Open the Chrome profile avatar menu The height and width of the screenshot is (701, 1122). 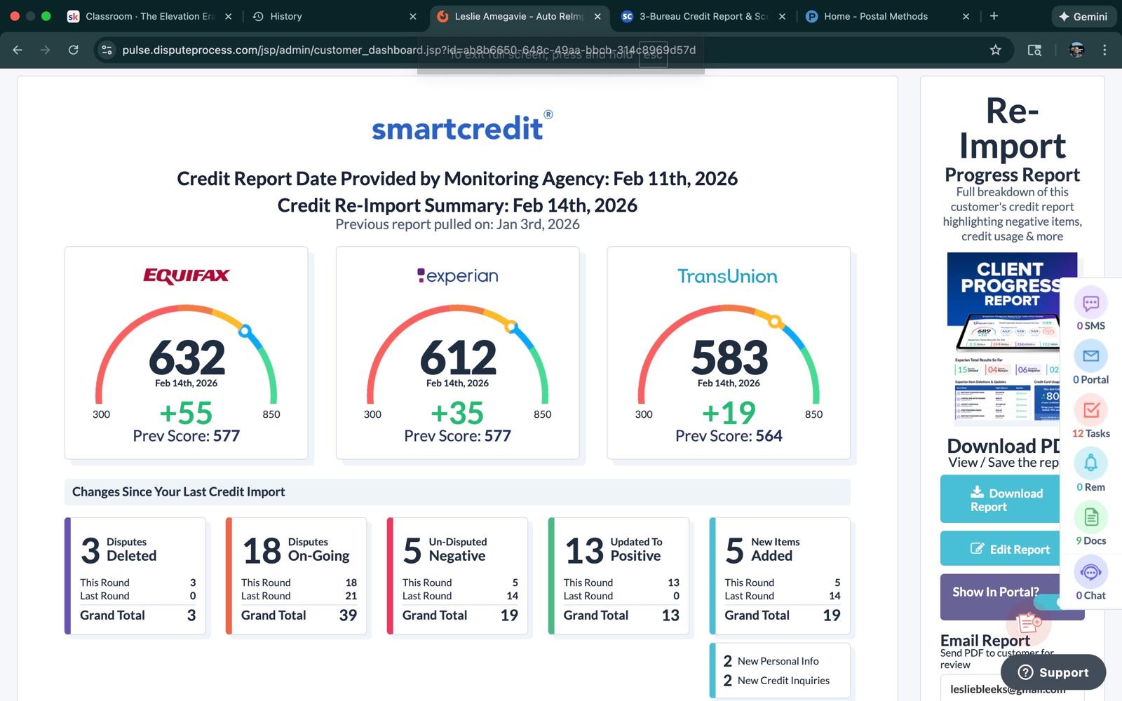[1076, 50]
